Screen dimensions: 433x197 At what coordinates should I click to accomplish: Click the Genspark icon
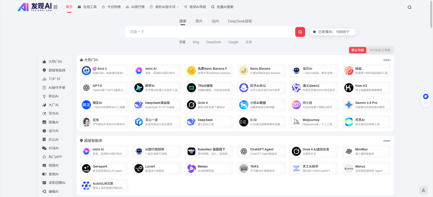click(x=86, y=168)
